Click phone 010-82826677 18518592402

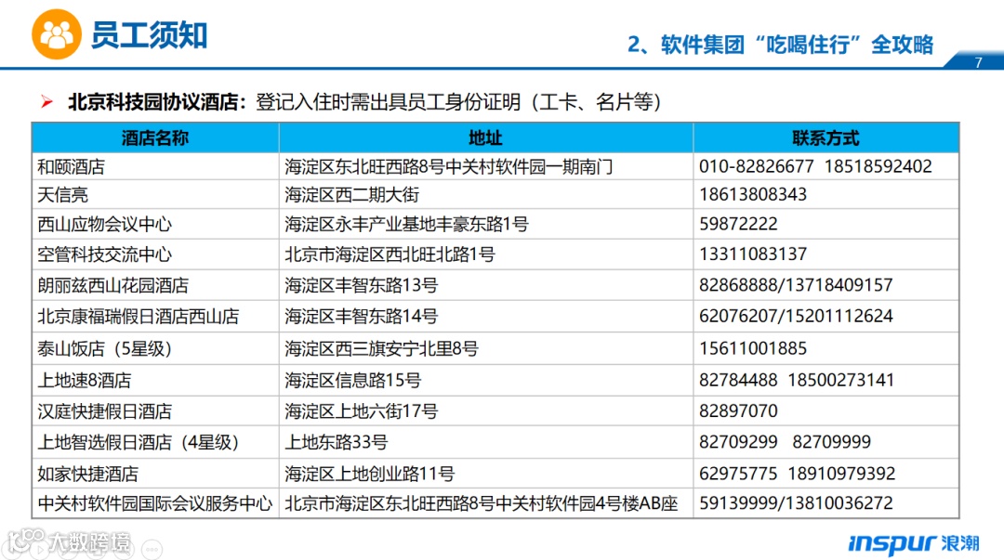[815, 166]
